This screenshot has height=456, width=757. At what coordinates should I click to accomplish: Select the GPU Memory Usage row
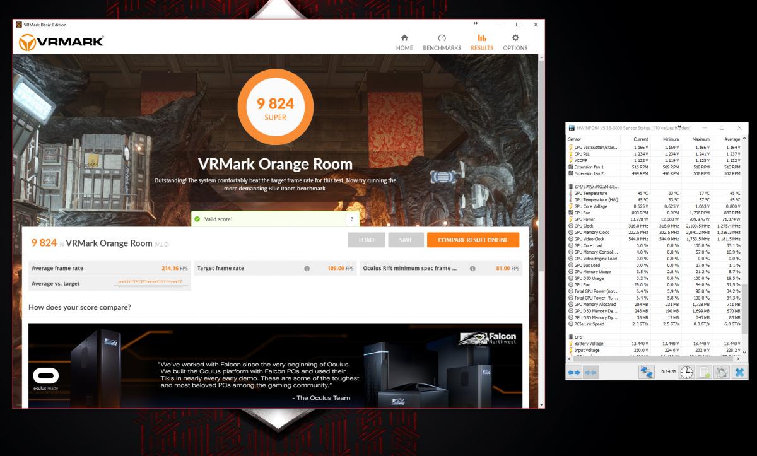click(654, 272)
